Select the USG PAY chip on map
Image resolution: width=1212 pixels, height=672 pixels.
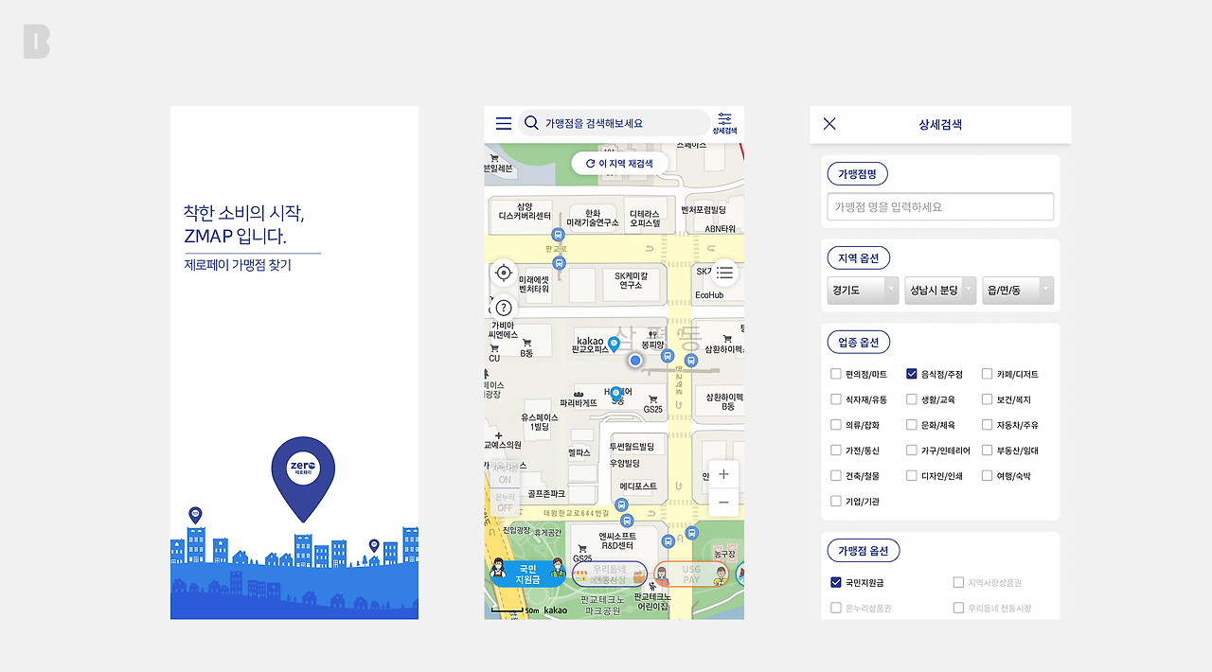[x=691, y=575]
